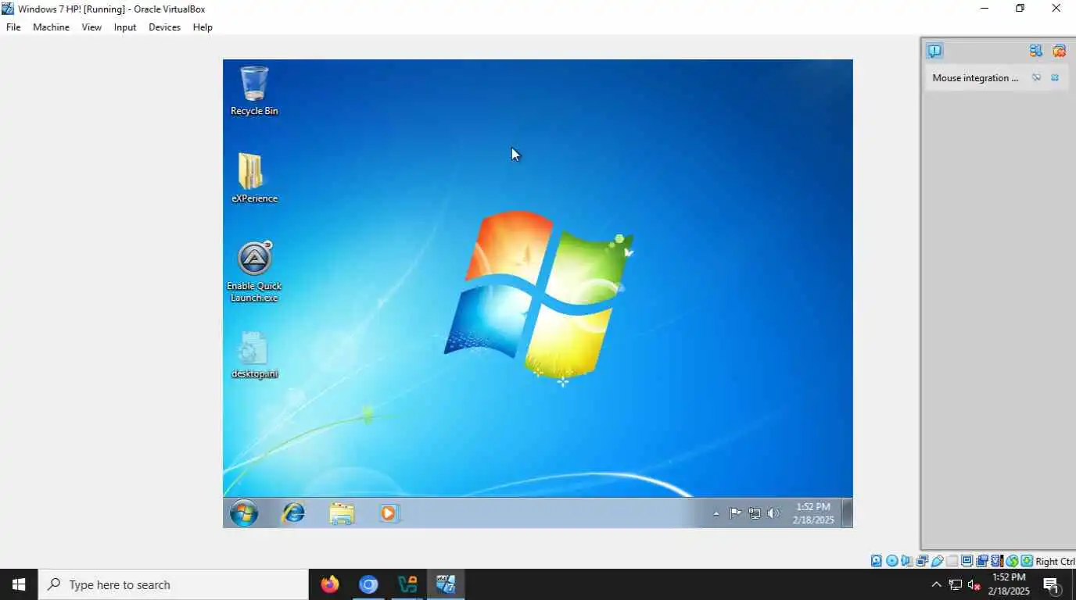Open the Machine menu
This screenshot has width=1076, height=600.
click(x=51, y=27)
